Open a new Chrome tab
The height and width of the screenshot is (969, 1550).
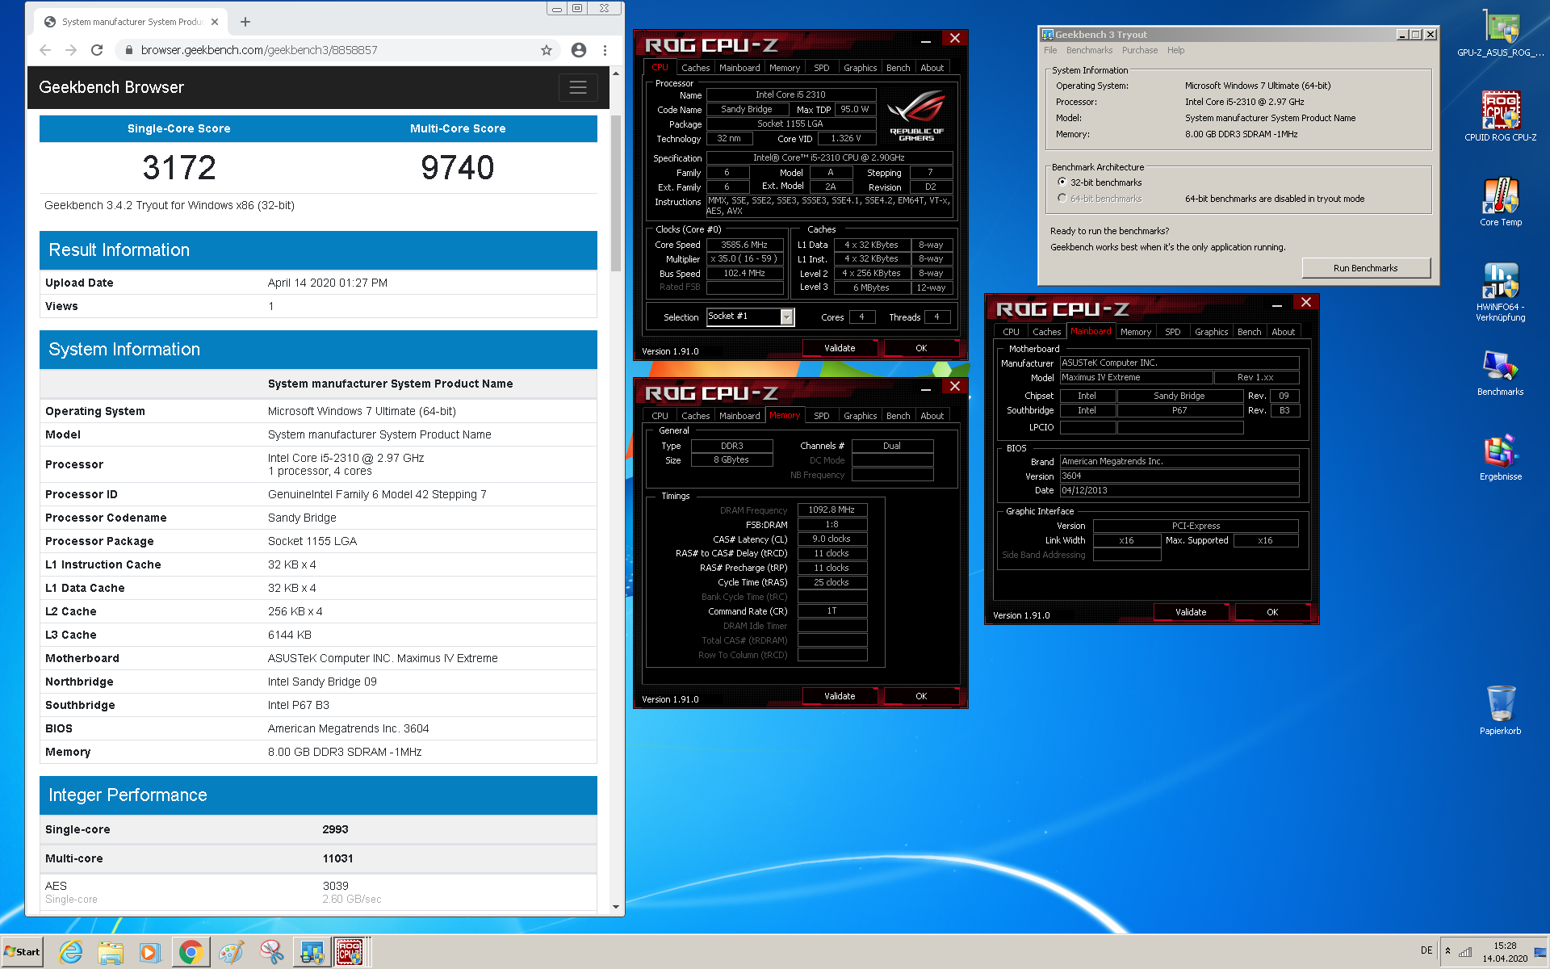[x=245, y=22]
